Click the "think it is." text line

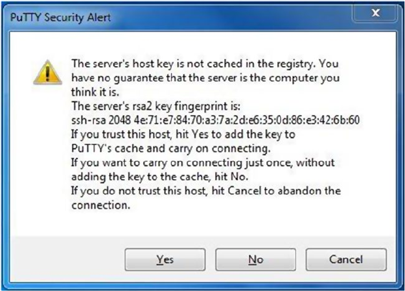(97, 92)
